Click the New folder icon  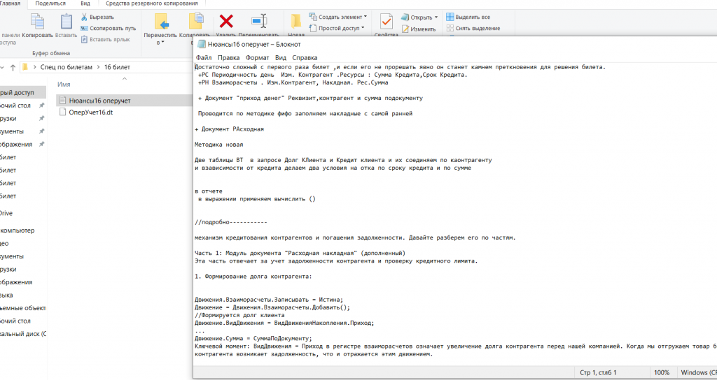click(x=296, y=22)
